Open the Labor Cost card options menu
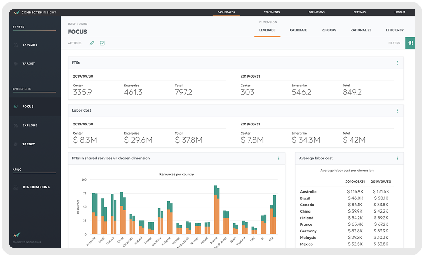 [x=397, y=111]
